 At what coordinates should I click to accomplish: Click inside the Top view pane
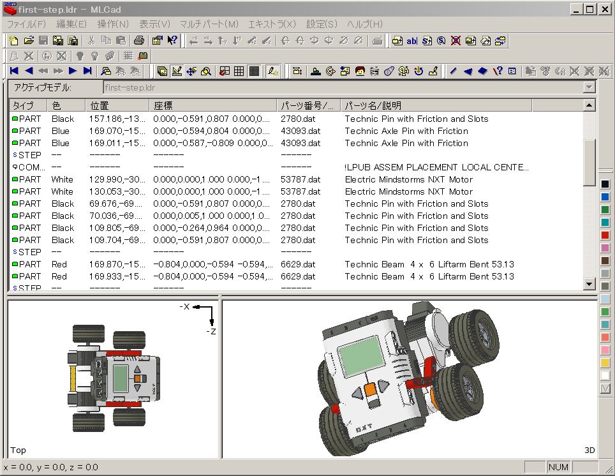[113, 378]
